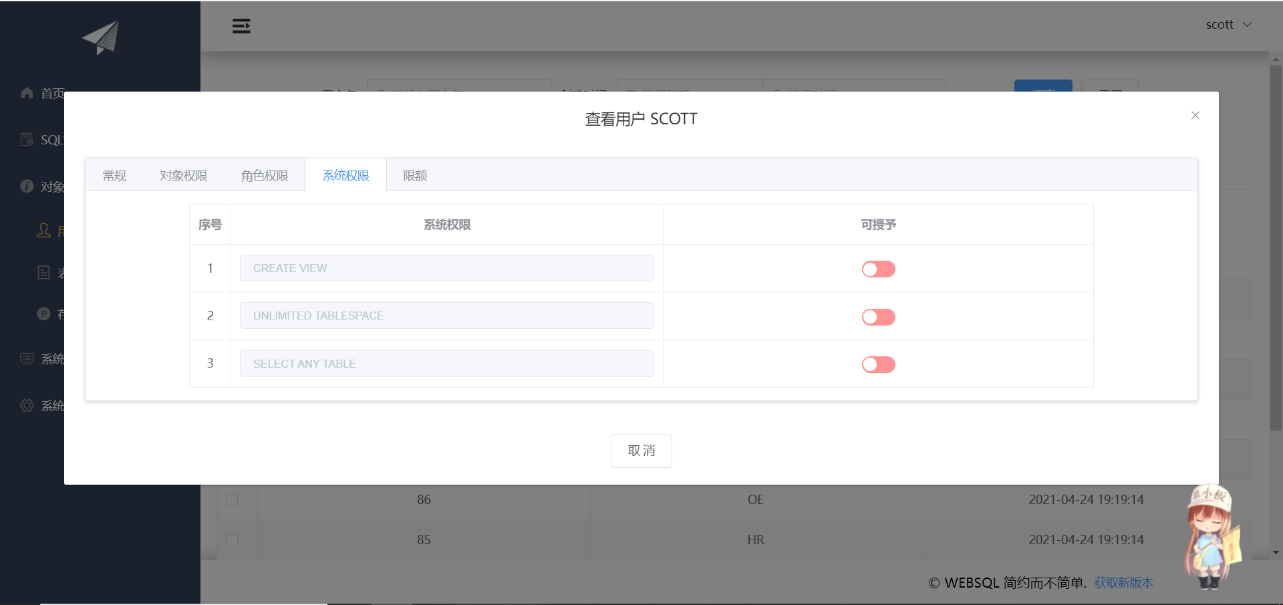The height and width of the screenshot is (605, 1283).
Task: Click the 序号 column header
Action: [210, 225]
